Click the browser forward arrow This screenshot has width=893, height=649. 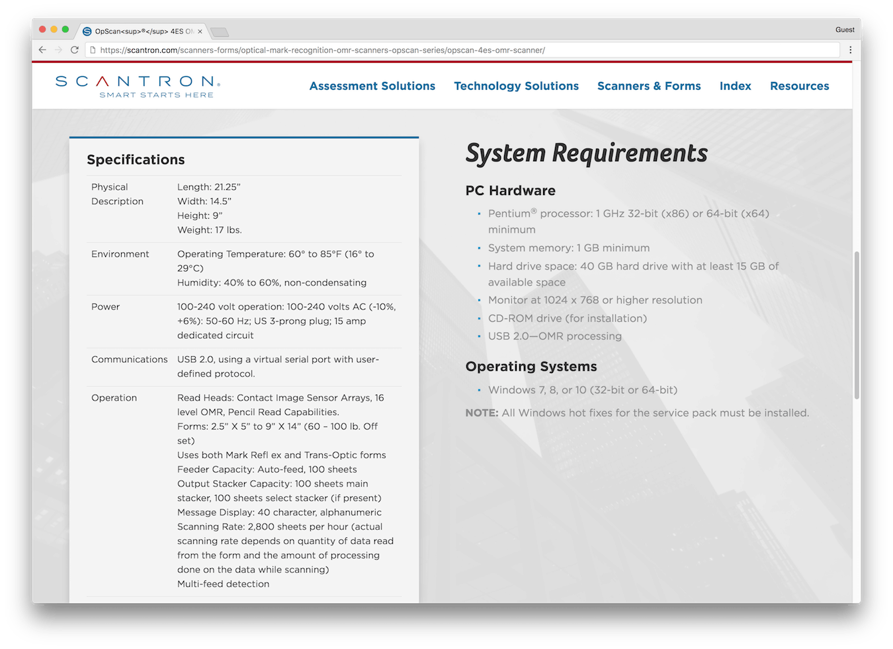58,50
